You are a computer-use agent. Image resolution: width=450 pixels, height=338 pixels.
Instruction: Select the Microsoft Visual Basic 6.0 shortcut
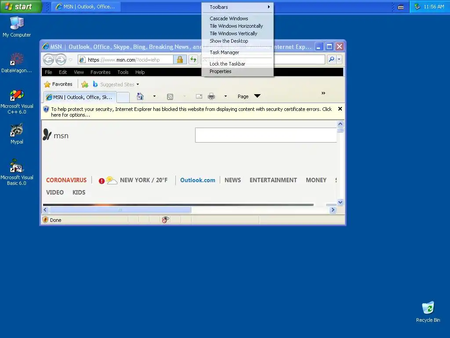click(17, 172)
